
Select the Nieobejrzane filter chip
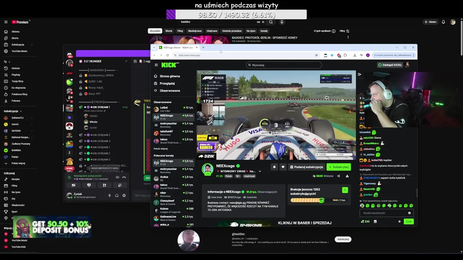point(195,31)
